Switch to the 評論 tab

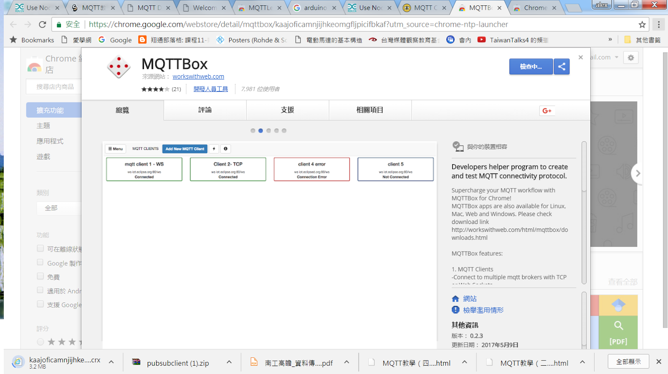pyautogui.click(x=205, y=110)
